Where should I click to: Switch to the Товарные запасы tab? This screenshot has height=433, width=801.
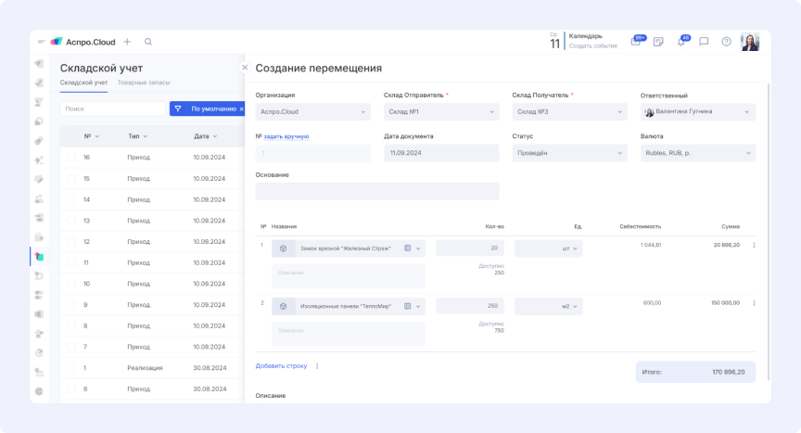coord(144,83)
